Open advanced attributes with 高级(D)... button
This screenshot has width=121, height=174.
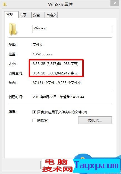(95, 120)
